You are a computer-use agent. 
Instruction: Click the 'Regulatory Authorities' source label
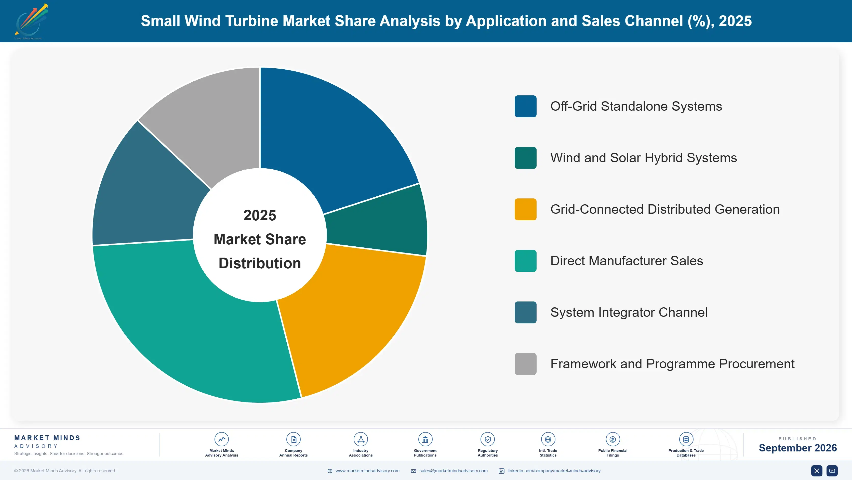pos(487,453)
